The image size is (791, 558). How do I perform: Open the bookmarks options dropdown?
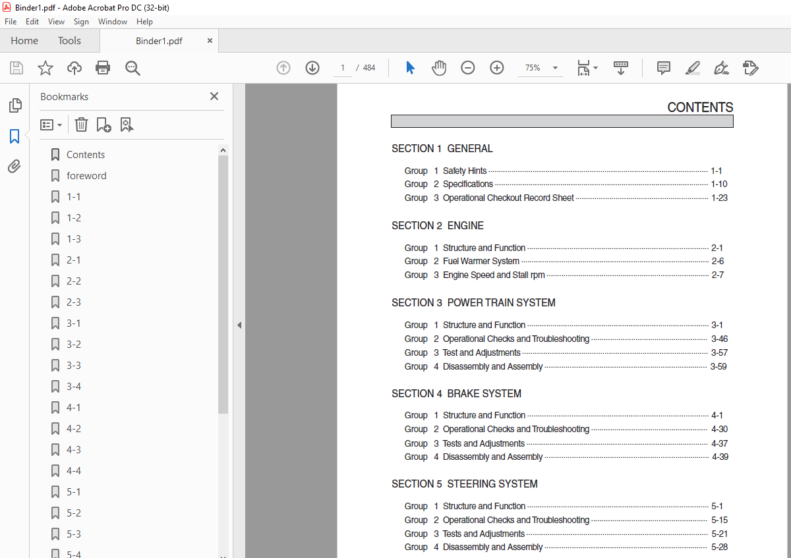[51, 125]
